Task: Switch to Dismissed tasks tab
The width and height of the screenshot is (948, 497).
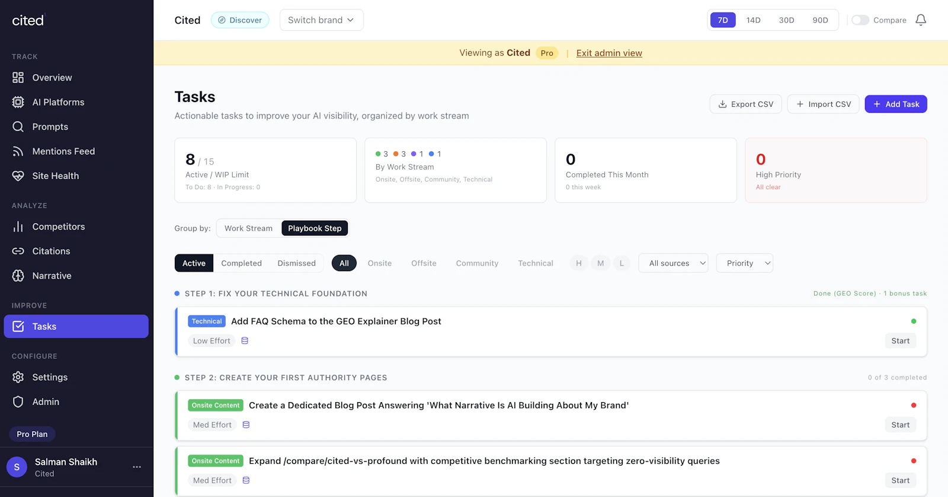Action: 297,263
